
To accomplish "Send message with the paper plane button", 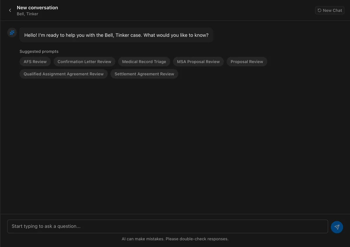I will (x=337, y=227).
